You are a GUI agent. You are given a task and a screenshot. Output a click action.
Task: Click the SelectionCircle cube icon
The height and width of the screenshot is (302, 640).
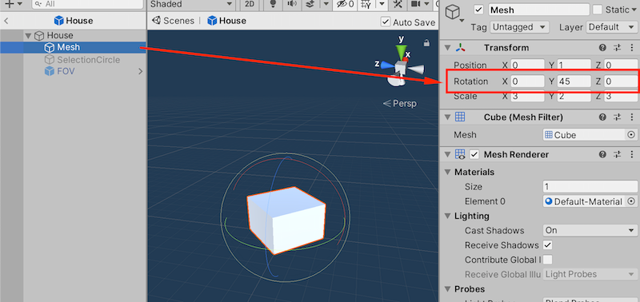(50, 60)
